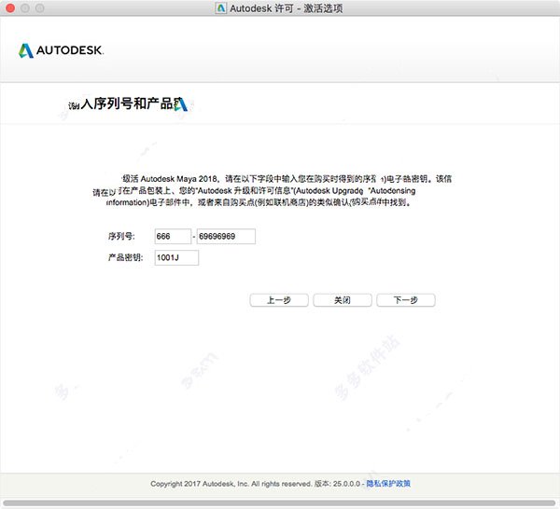
Task: Click the 关闭 (Close) button
Action: tap(343, 300)
